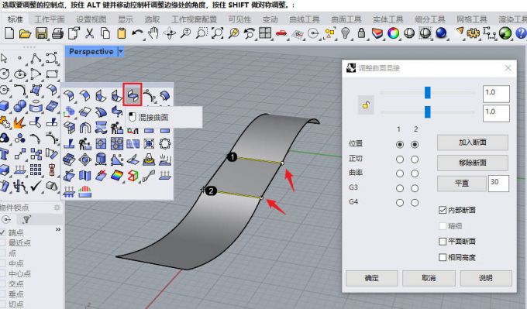Viewport: 527px width, 309px height.
Task: Confirm the blend with 确定
Action: point(372,278)
